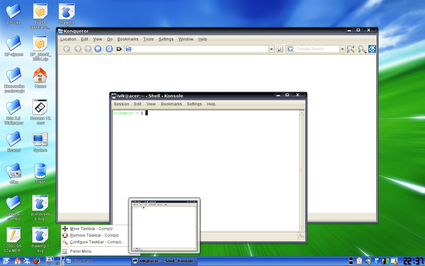Open the Go menu in Konqueror

coord(110,39)
